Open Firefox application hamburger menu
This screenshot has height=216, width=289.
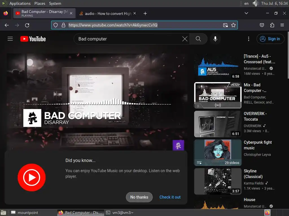click(282, 25)
